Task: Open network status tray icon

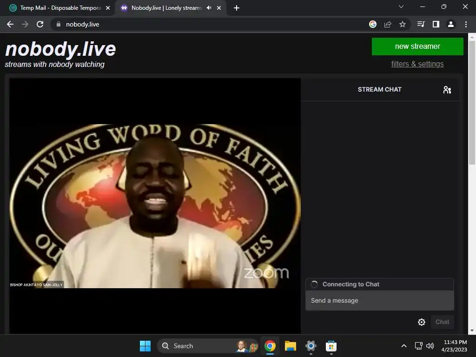Action: (419, 346)
